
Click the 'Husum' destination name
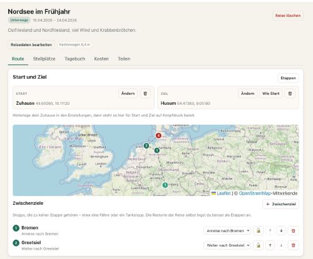pyautogui.click(x=168, y=103)
